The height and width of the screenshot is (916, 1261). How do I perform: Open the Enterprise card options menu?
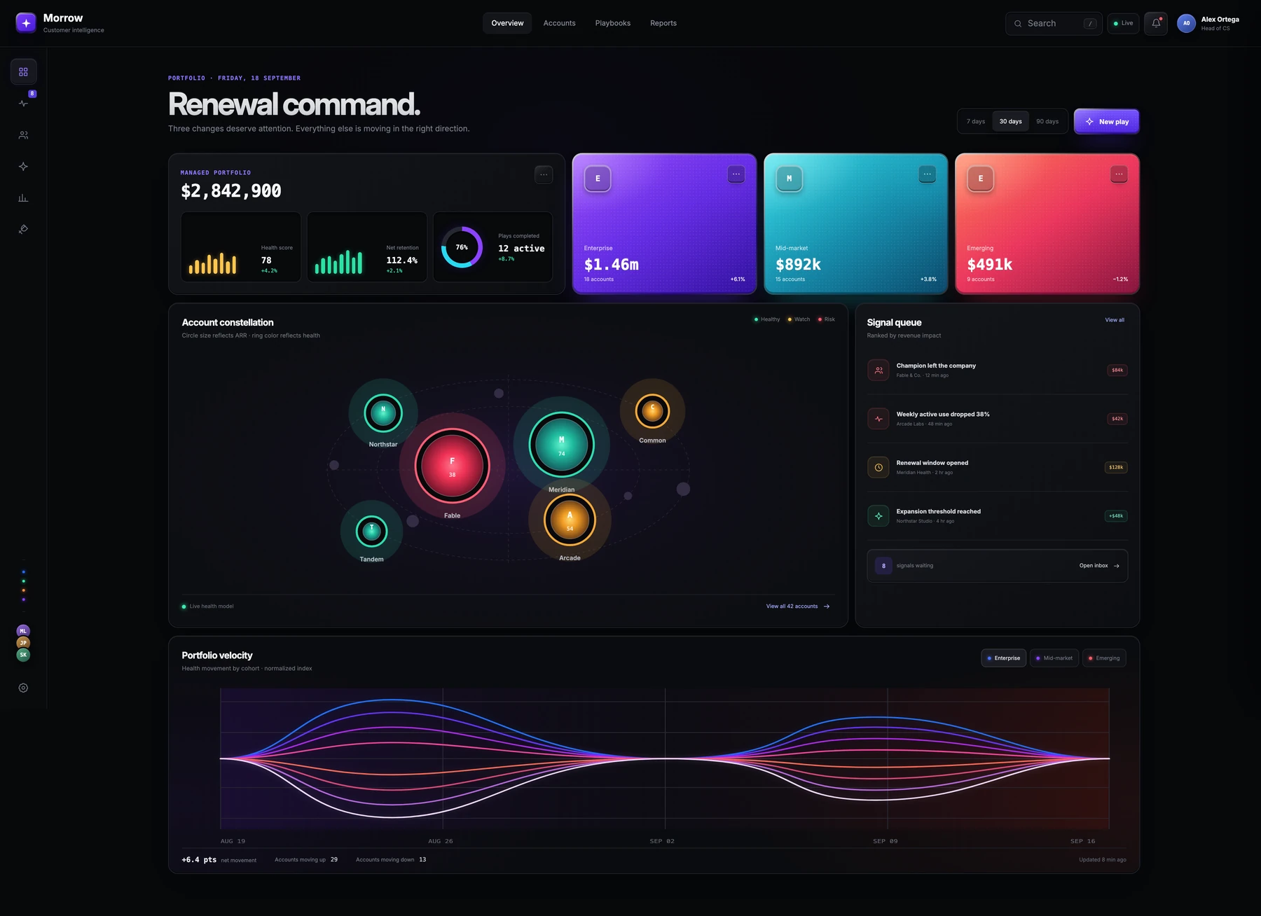point(736,174)
